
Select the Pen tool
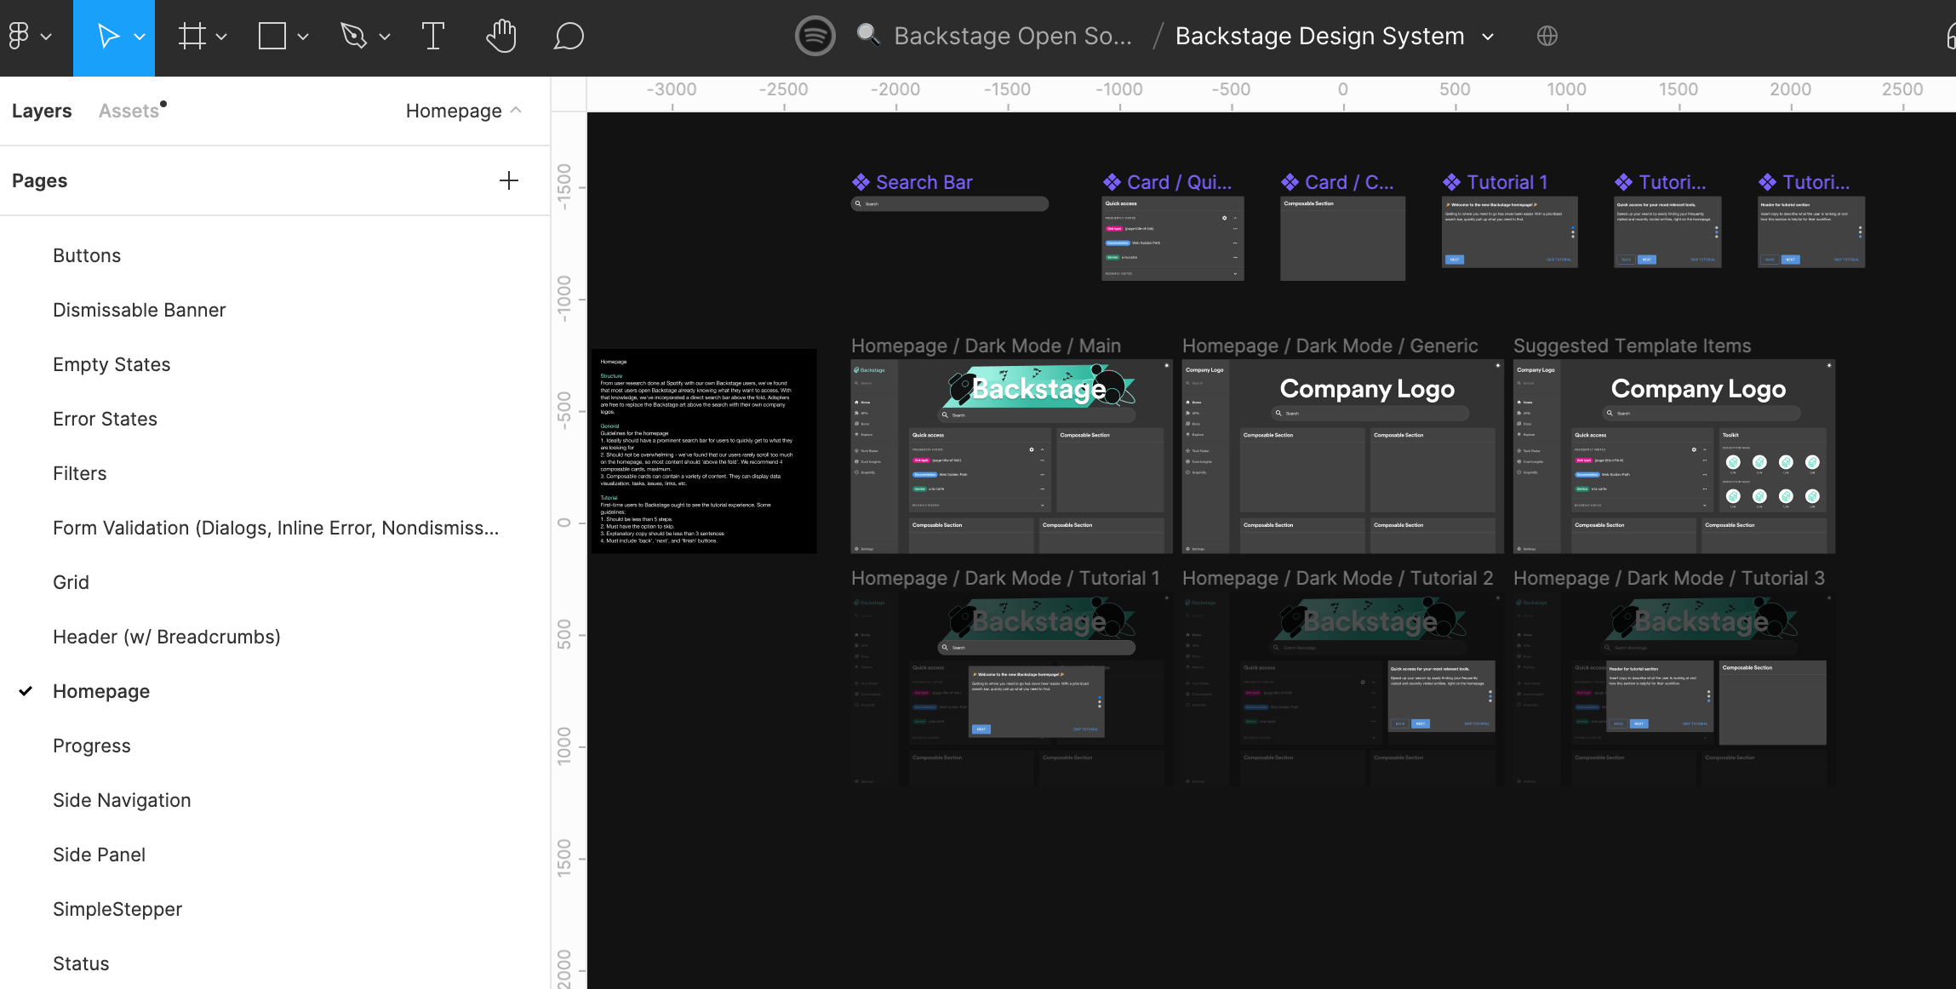355,36
